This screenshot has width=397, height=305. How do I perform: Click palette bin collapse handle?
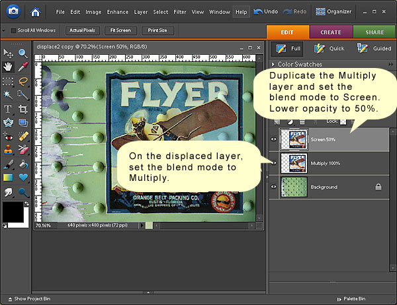pos(267,177)
